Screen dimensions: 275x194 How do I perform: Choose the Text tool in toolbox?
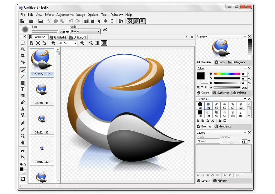[x=23, y=89]
